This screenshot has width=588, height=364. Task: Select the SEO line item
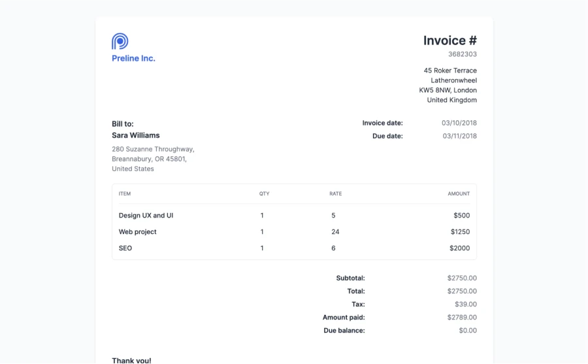tap(125, 248)
